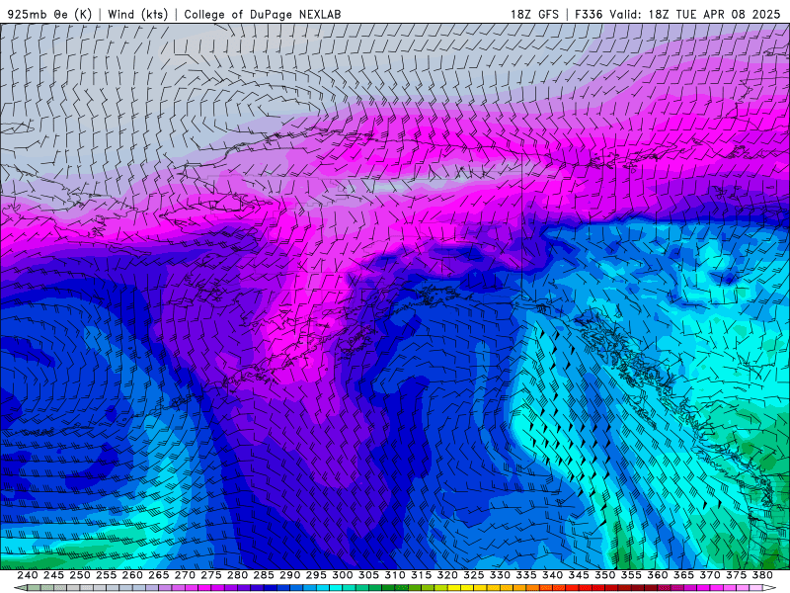Click the "18Z GFS" model run label
Viewport: 790px width, 593px height.
point(534,14)
